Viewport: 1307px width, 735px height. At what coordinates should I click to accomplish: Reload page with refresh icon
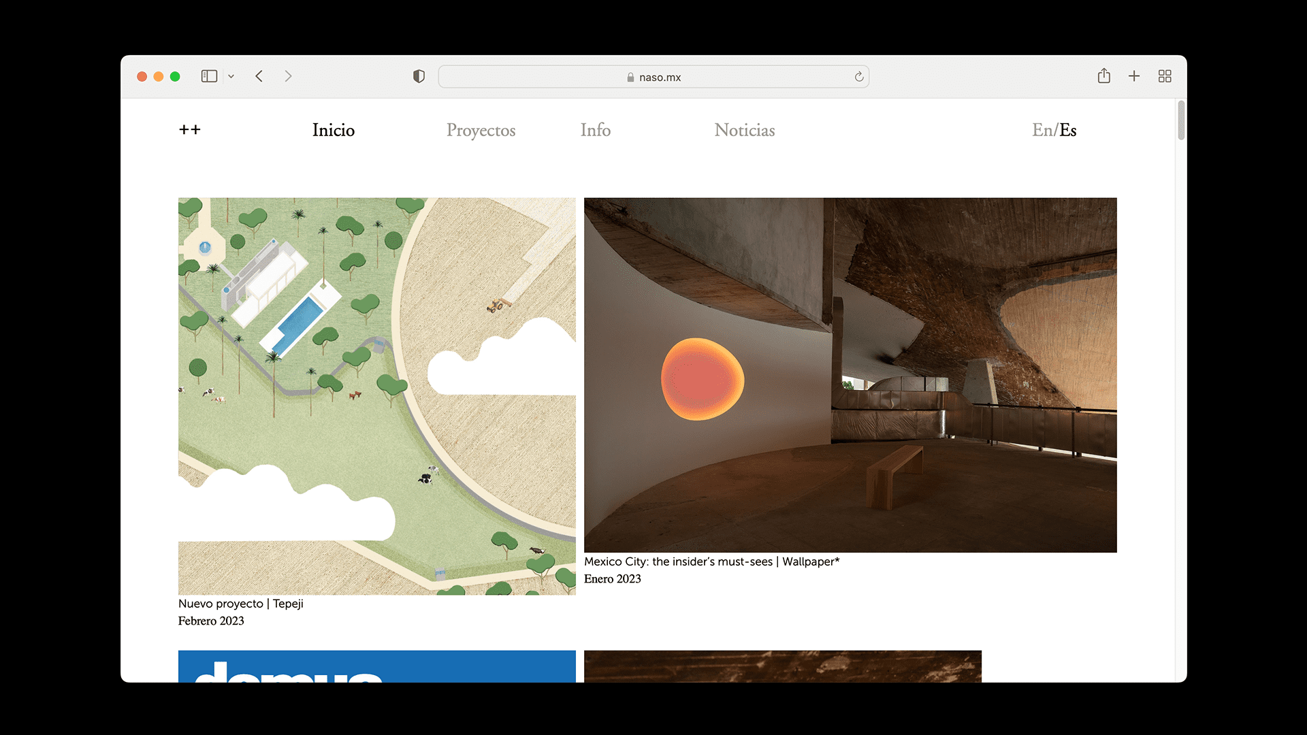859,77
